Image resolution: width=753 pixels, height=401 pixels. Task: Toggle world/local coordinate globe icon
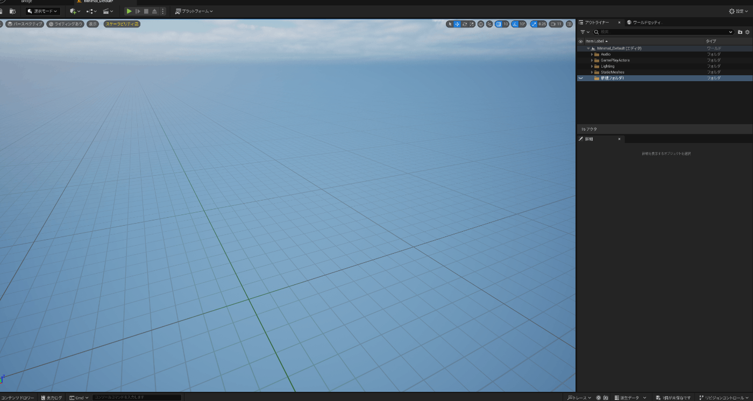(x=481, y=24)
